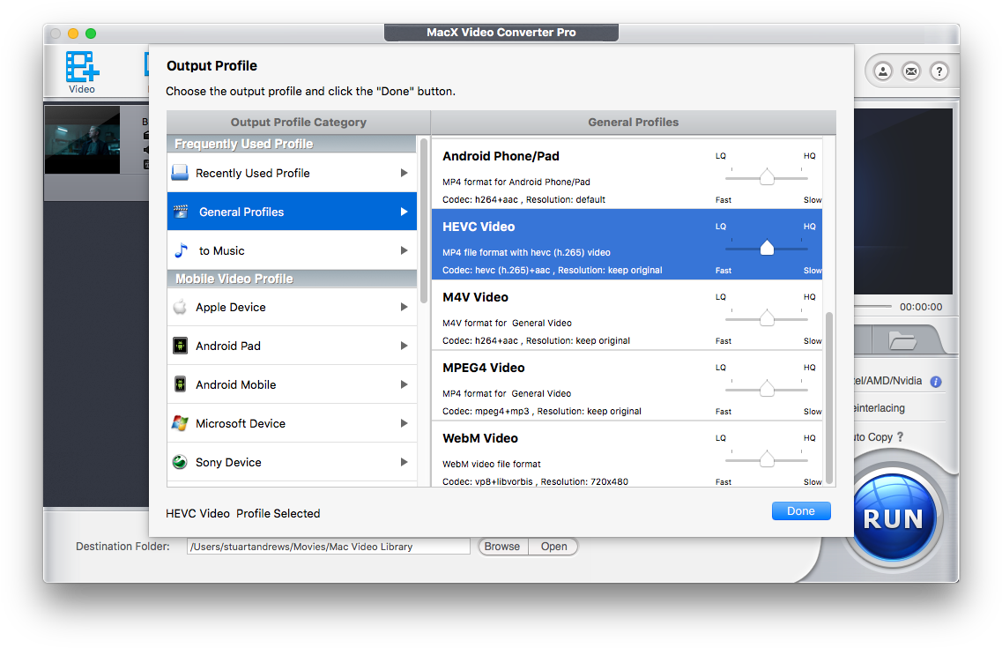Click the HEVC Video quality slider handle
1002x648 pixels.
(x=767, y=249)
